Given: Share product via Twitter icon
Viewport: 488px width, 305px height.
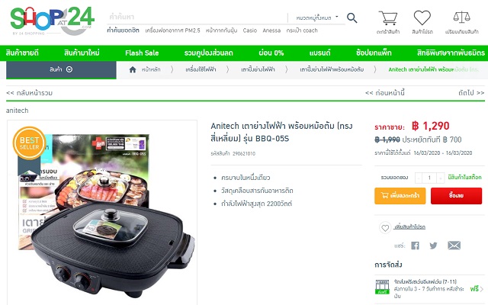Looking at the screenshot, I should tap(433, 246).
